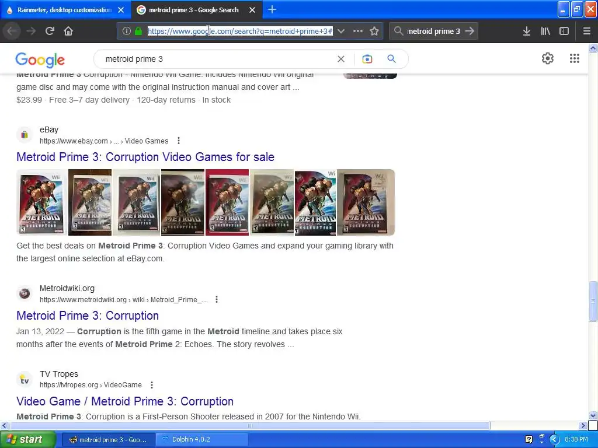598x448 pixels.
Task: Open the last eBay cover thumbnail
Action: pyautogui.click(x=366, y=202)
